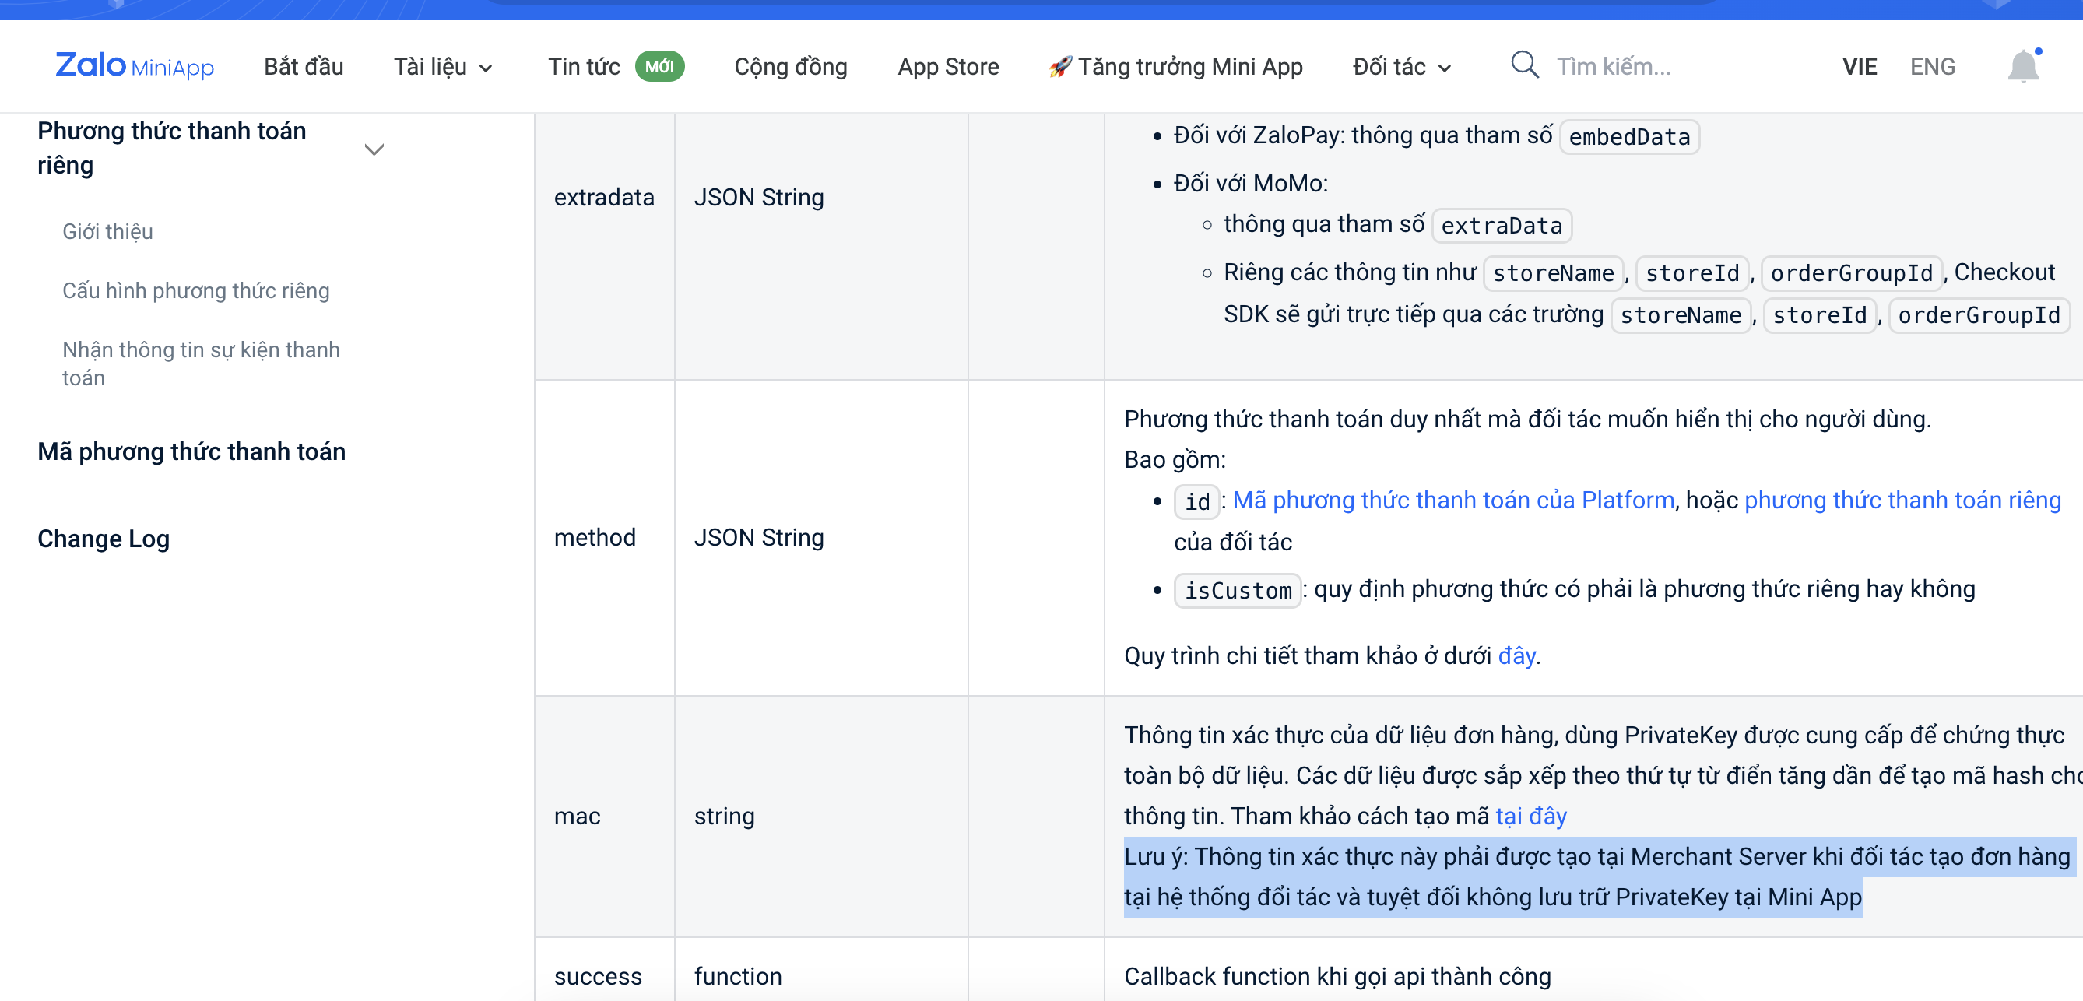
Task: Open the Tăng trưởng Mini App rocket link
Action: click(x=1175, y=66)
